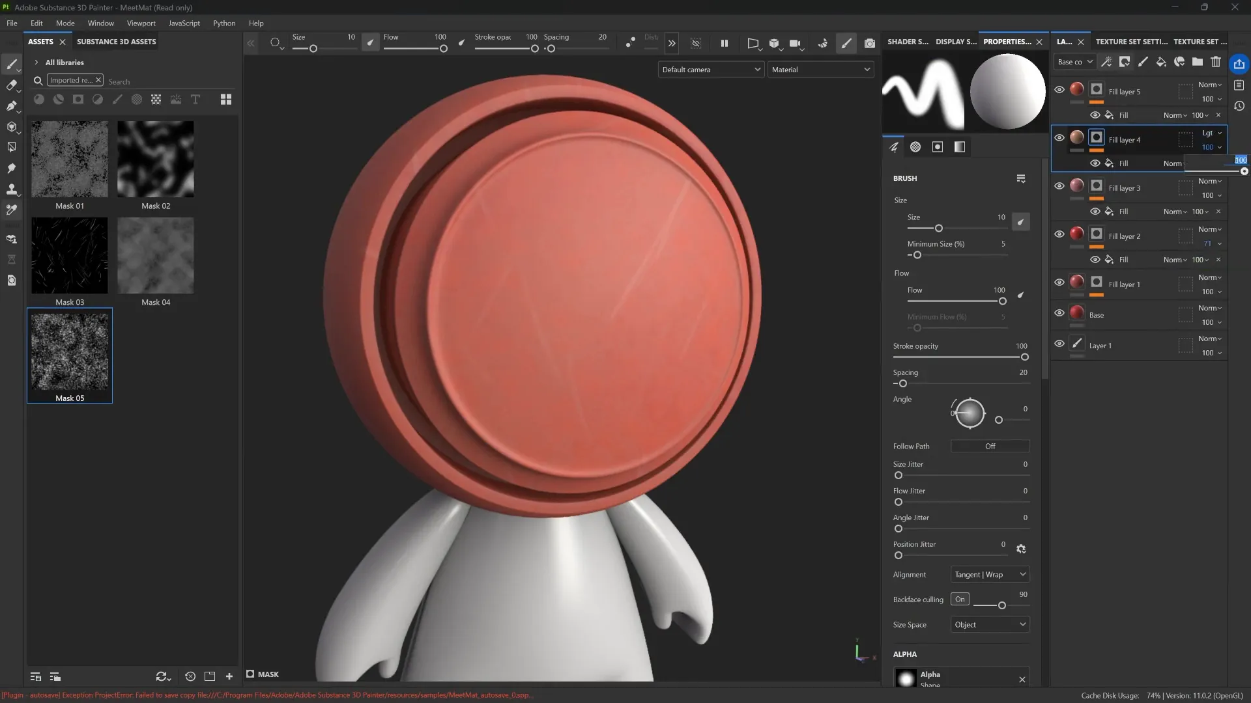Select the Clone stamp tool
Screen dimensions: 1251x703
click(x=12, y=189)
